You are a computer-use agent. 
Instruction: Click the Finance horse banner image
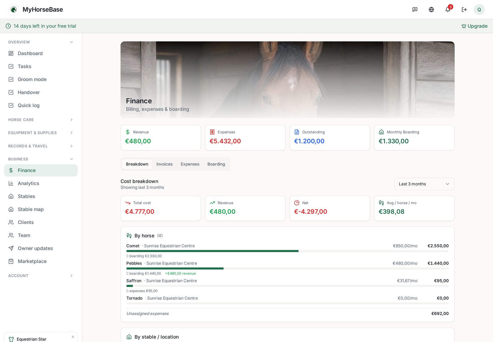287,79
